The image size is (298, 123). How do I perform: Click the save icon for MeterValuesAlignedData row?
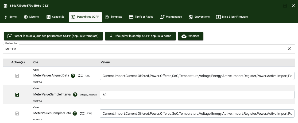tap(17, 76)
